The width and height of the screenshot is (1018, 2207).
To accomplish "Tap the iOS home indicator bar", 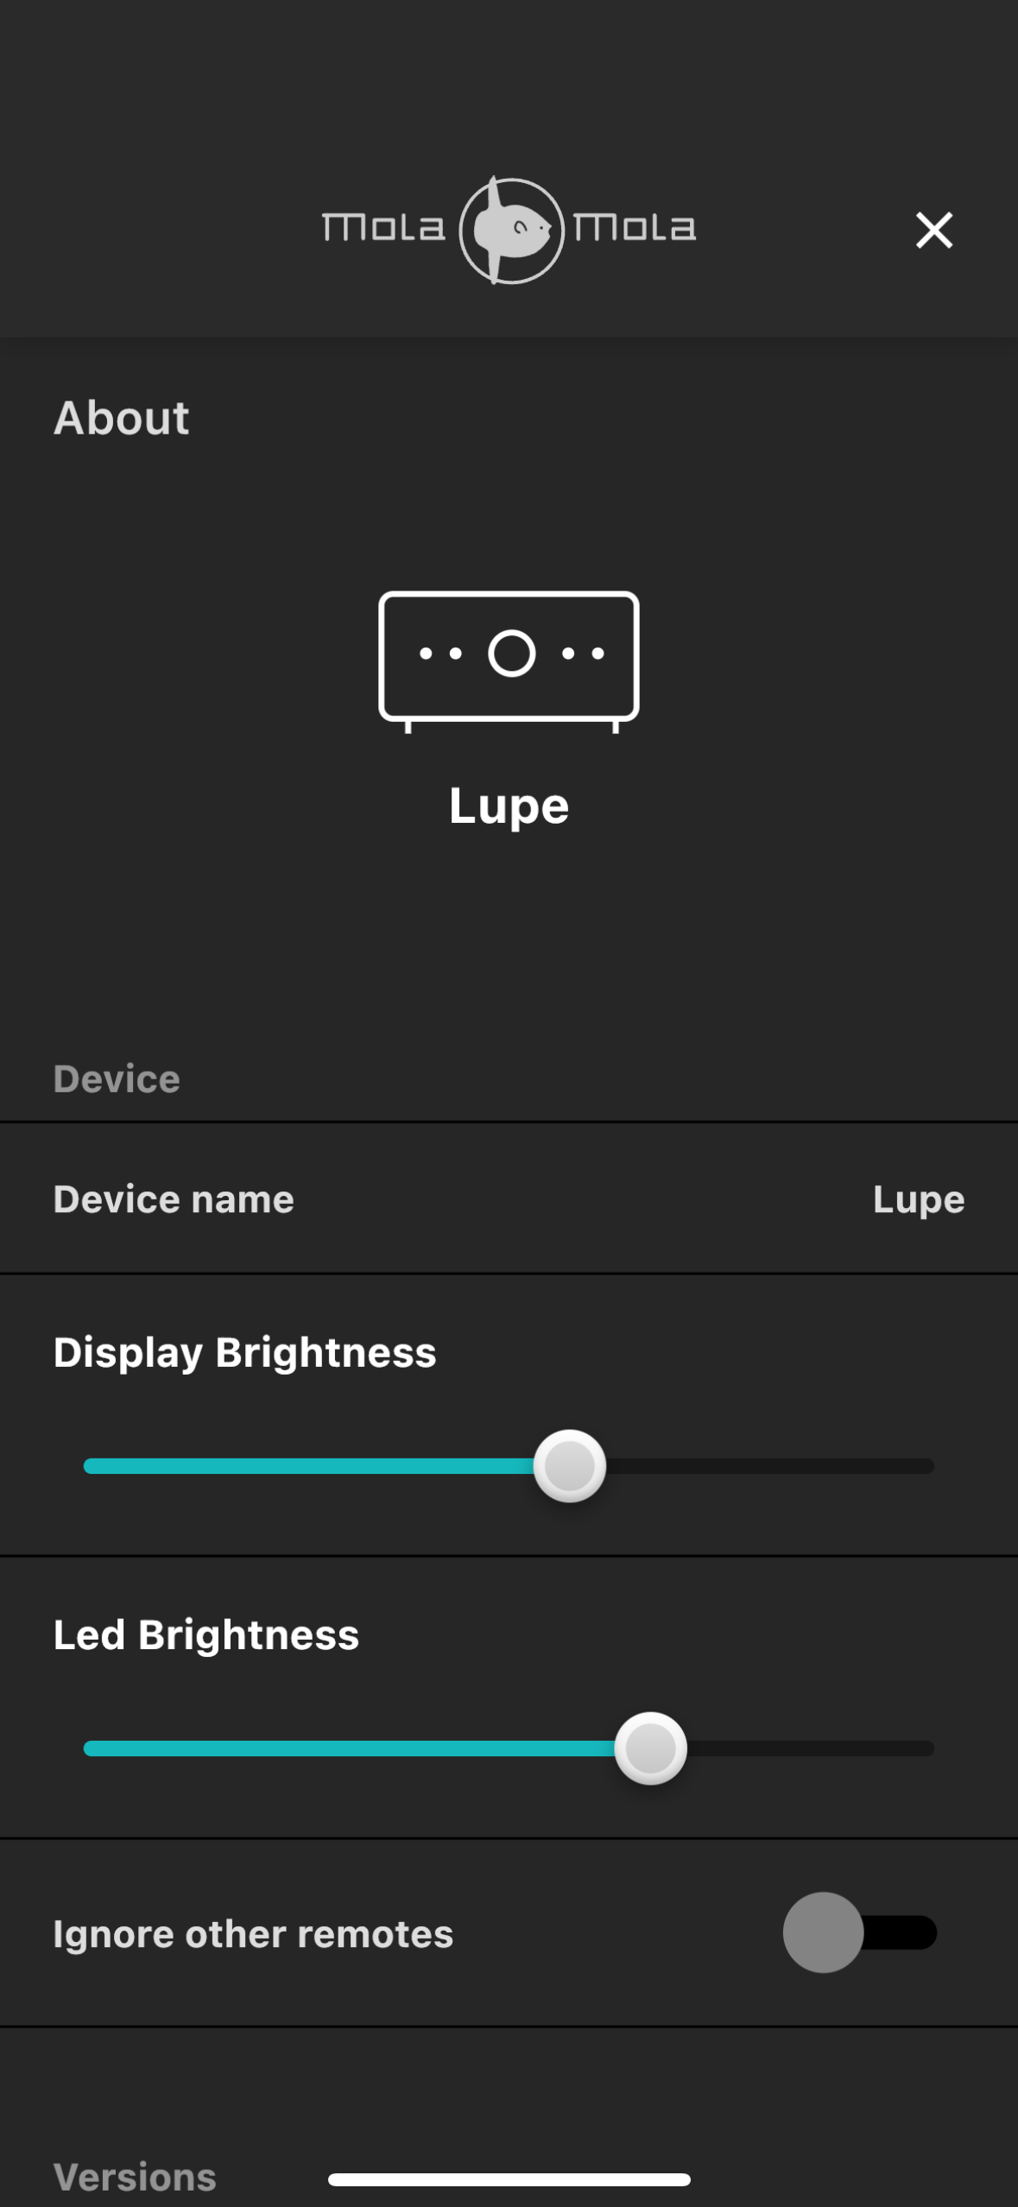I will [509, 2180].
